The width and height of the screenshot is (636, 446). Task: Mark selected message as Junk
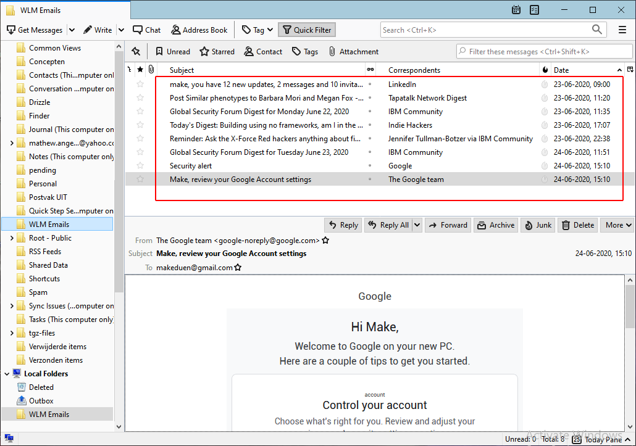pyautogui.click(x=538, y=225)
